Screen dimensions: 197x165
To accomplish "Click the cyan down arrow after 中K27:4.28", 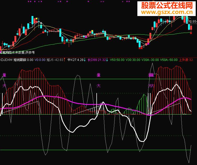I will [85, 60].
